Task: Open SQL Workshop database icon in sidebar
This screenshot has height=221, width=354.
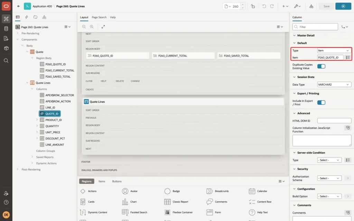Action: click(x=6, y=29)
